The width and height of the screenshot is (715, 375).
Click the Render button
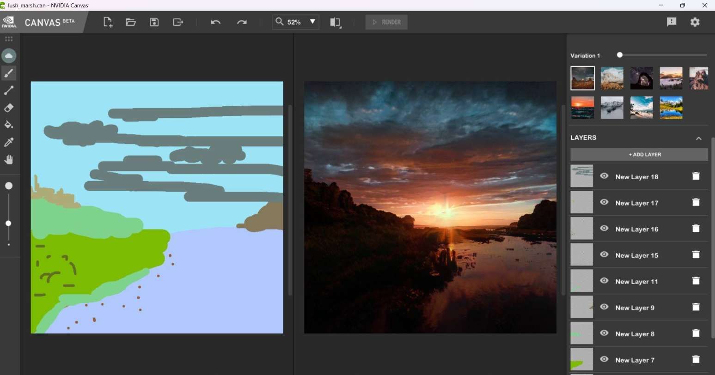(386, 22)
